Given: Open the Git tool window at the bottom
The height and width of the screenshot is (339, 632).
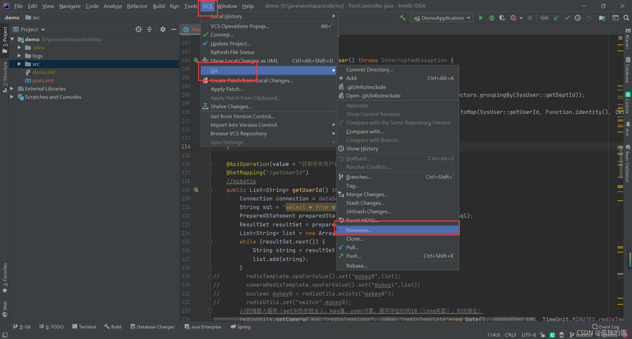Looking at the screenshot, I should click(x=22, y=327).
